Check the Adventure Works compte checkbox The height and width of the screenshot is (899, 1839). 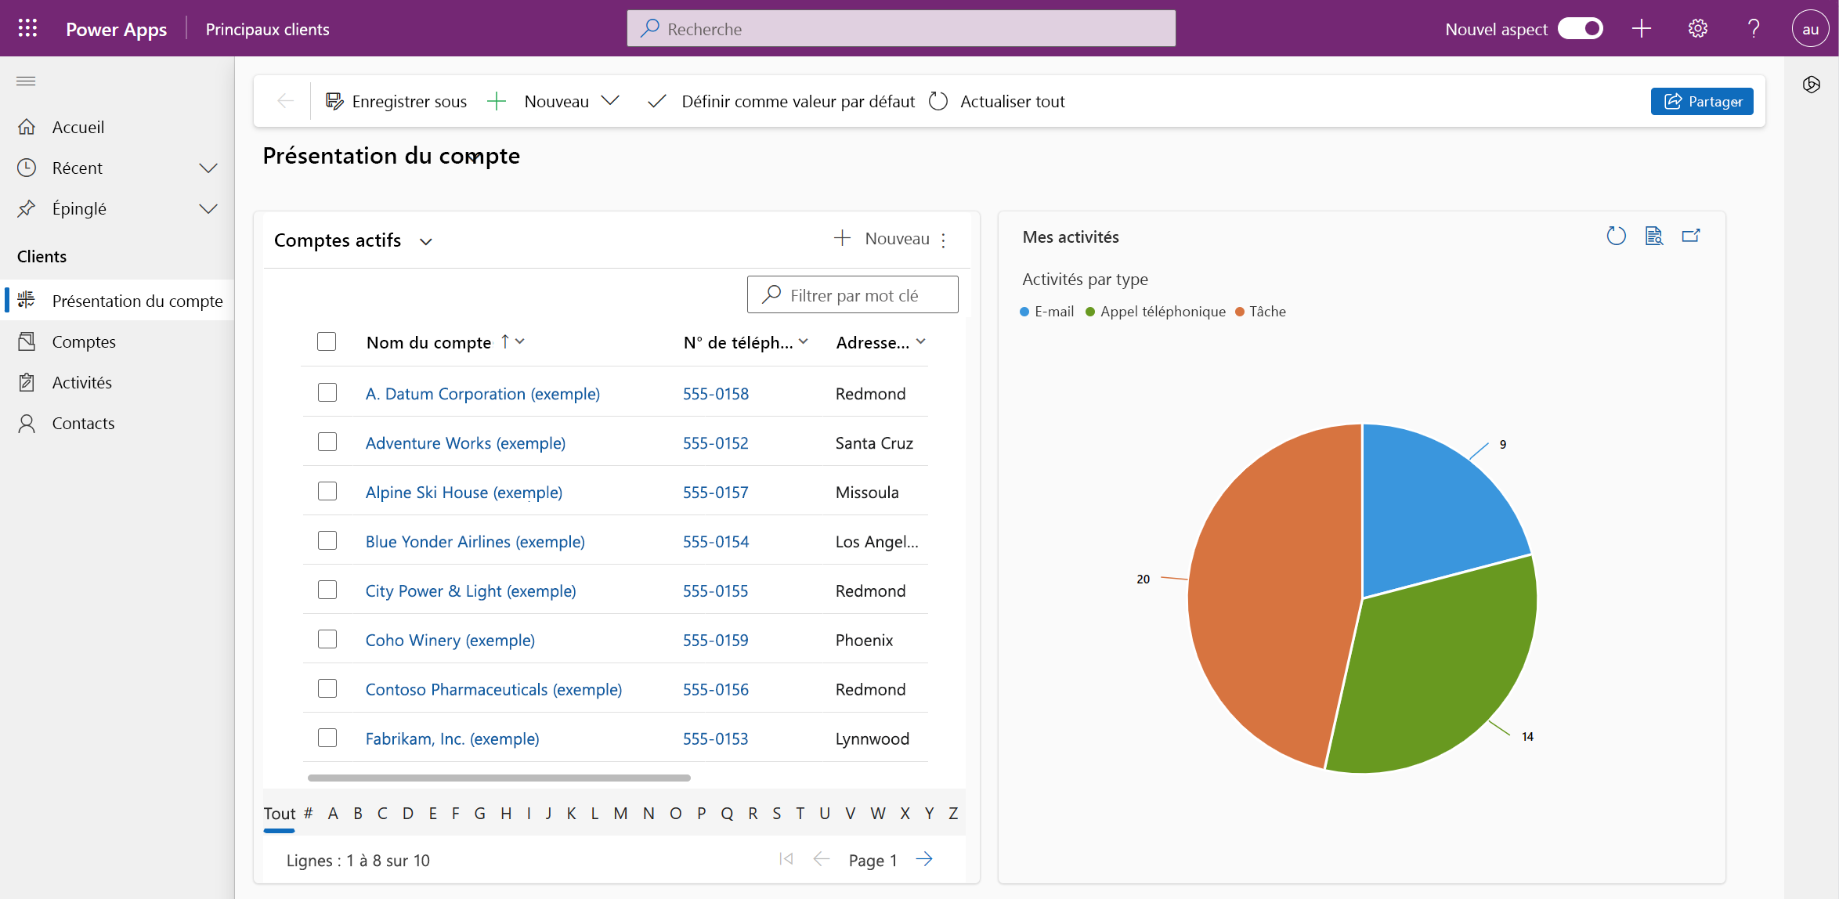pos(327,442)
